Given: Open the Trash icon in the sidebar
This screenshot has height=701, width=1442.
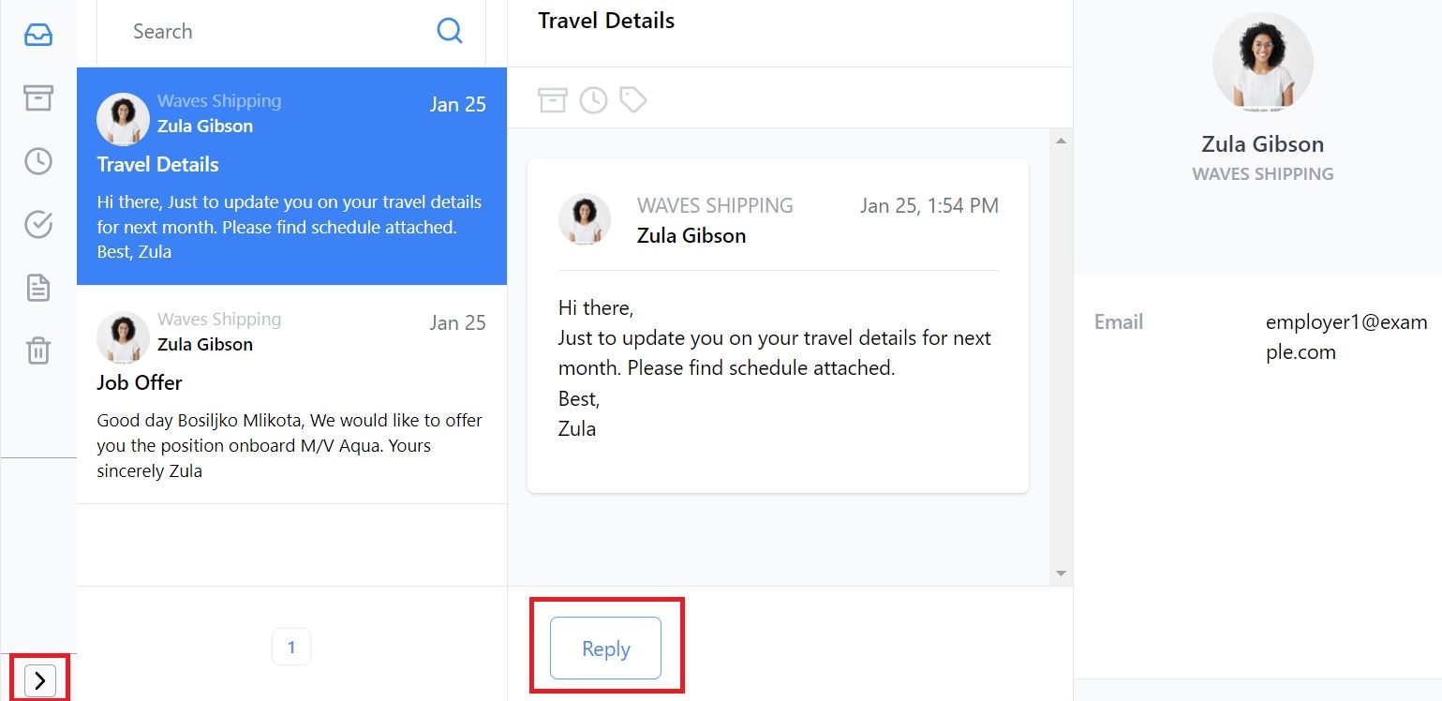Looking at the screenshot, I should click(38, 351).
